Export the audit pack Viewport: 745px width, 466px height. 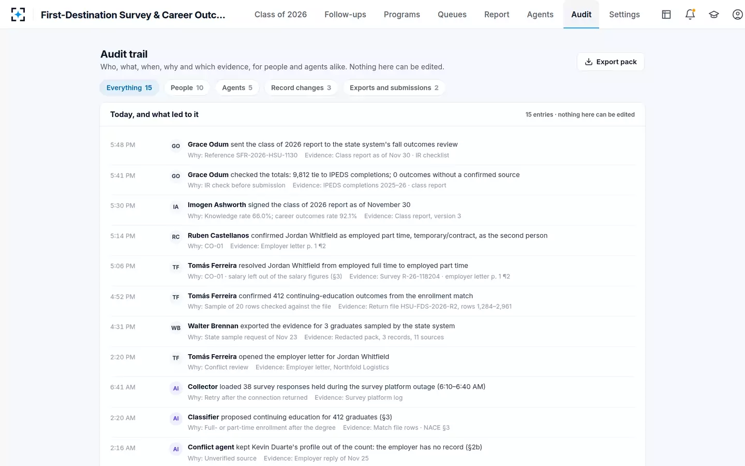coord(610,62)
